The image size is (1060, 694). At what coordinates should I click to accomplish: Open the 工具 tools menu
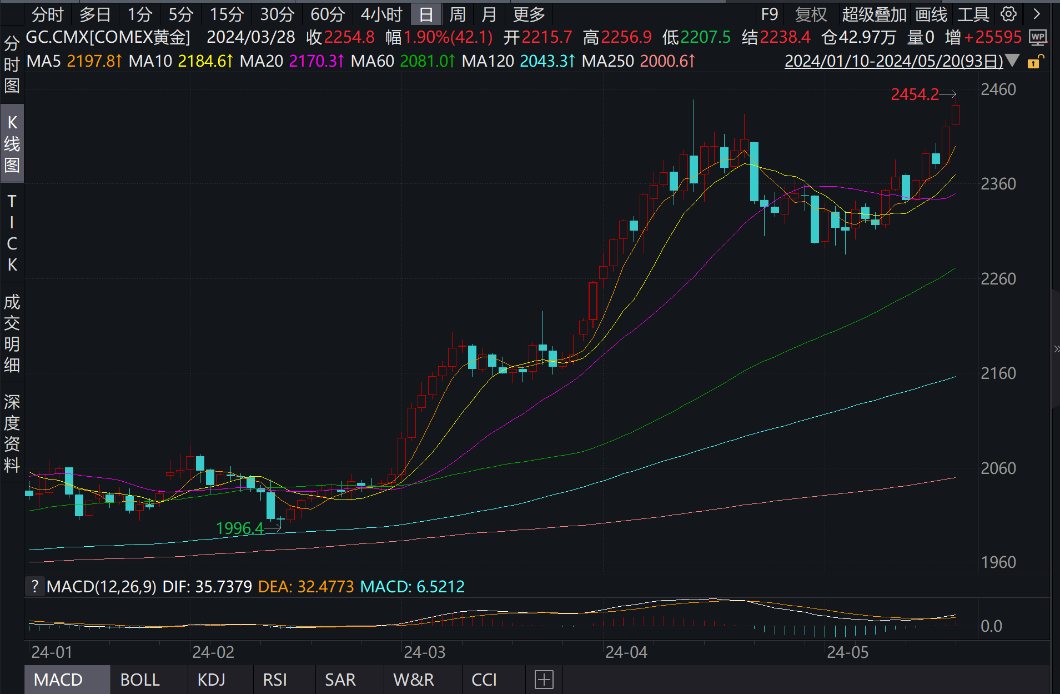(973, 14)
